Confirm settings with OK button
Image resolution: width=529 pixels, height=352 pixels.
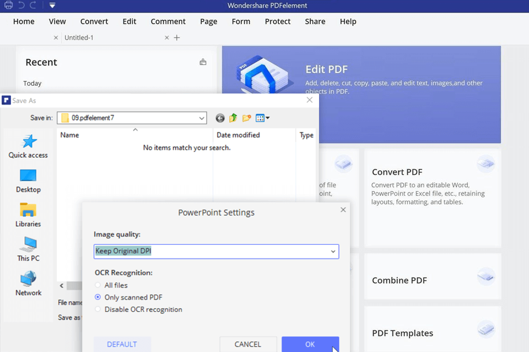click(x=310, y=344)
